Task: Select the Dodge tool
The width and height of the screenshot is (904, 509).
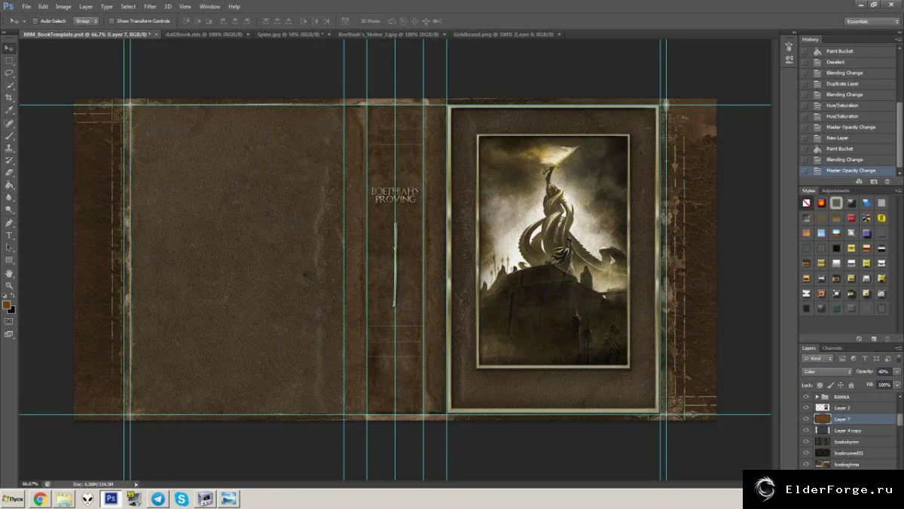Action: pyautogui.click(x=9, y=210)
